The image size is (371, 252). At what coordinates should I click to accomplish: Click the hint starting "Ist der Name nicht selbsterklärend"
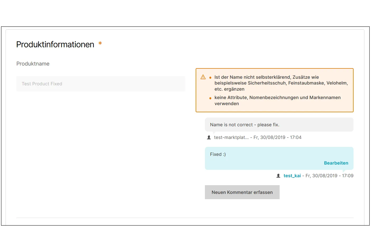281,83
